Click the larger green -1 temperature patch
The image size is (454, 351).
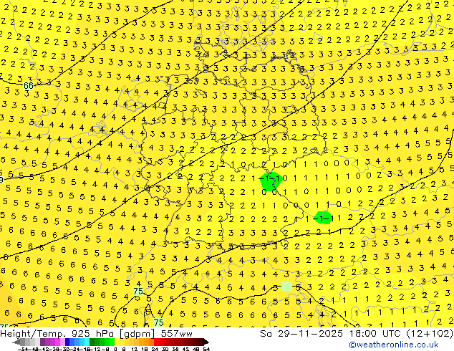(271, 181)
